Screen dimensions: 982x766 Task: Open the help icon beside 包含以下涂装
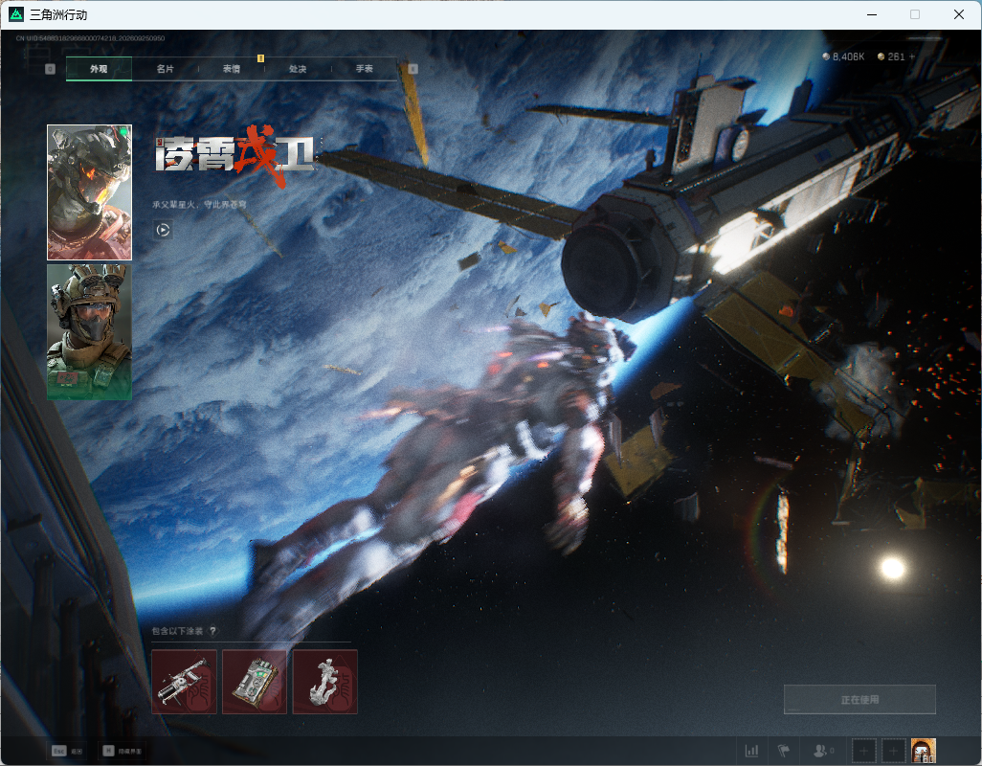point(212,631)
